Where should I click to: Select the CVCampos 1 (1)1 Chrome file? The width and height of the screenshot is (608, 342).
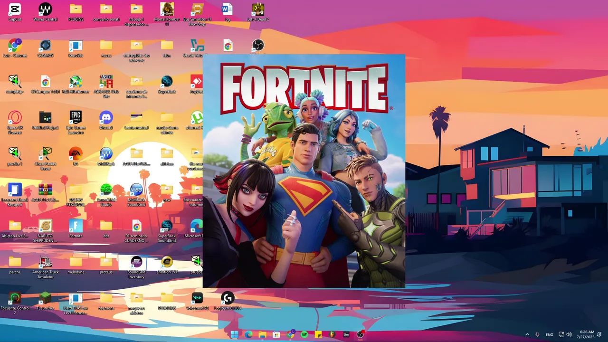click(45, 85)
